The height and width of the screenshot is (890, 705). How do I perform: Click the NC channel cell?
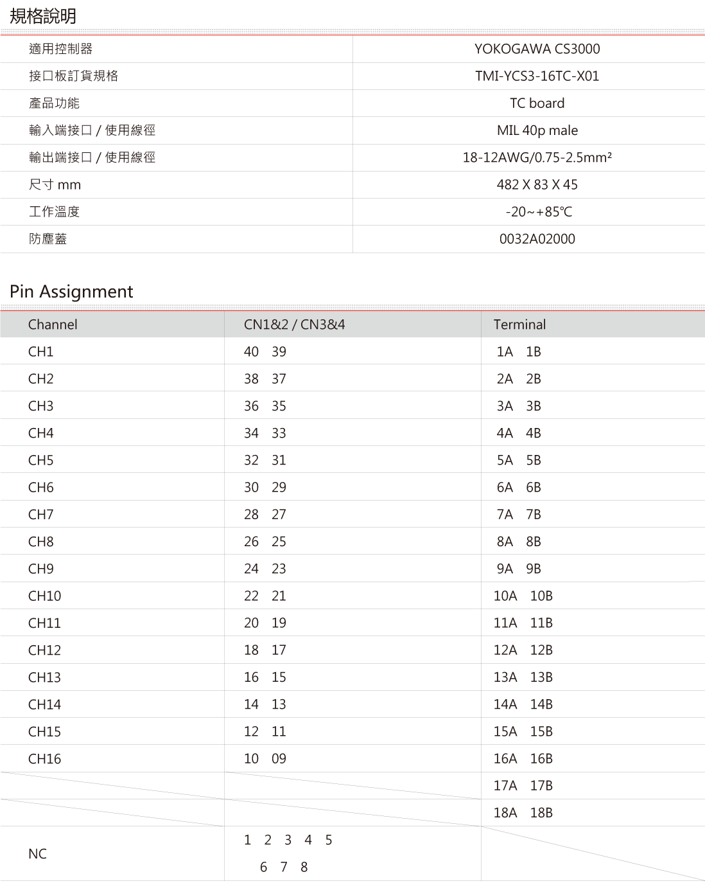(37, 853)
